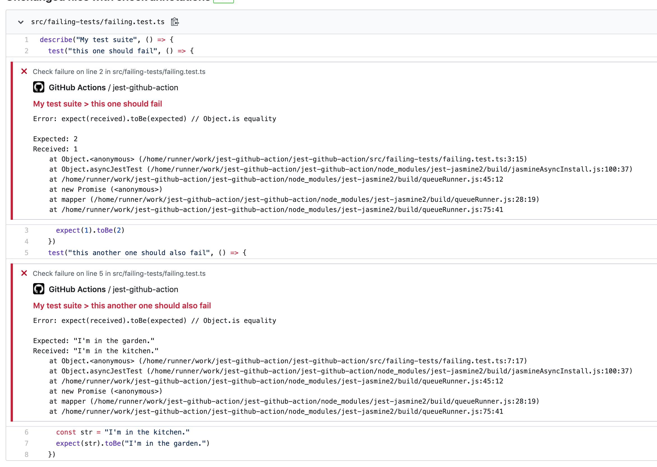Click the const str kitchen code line
Screen dimensions: 657x467
(123, 432)
